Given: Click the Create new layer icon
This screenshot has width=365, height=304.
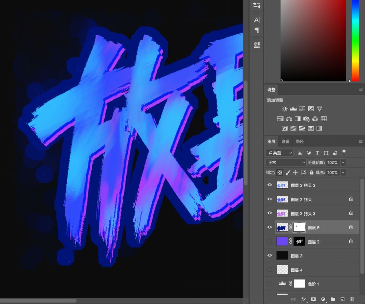Looking at the screenshot, I should tap(342, 299).
